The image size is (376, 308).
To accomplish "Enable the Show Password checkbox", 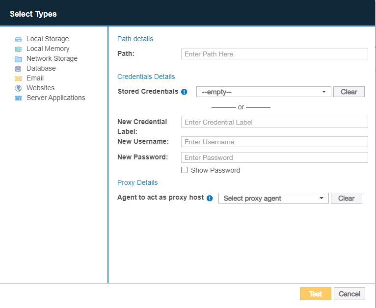I will coord(185,170).
